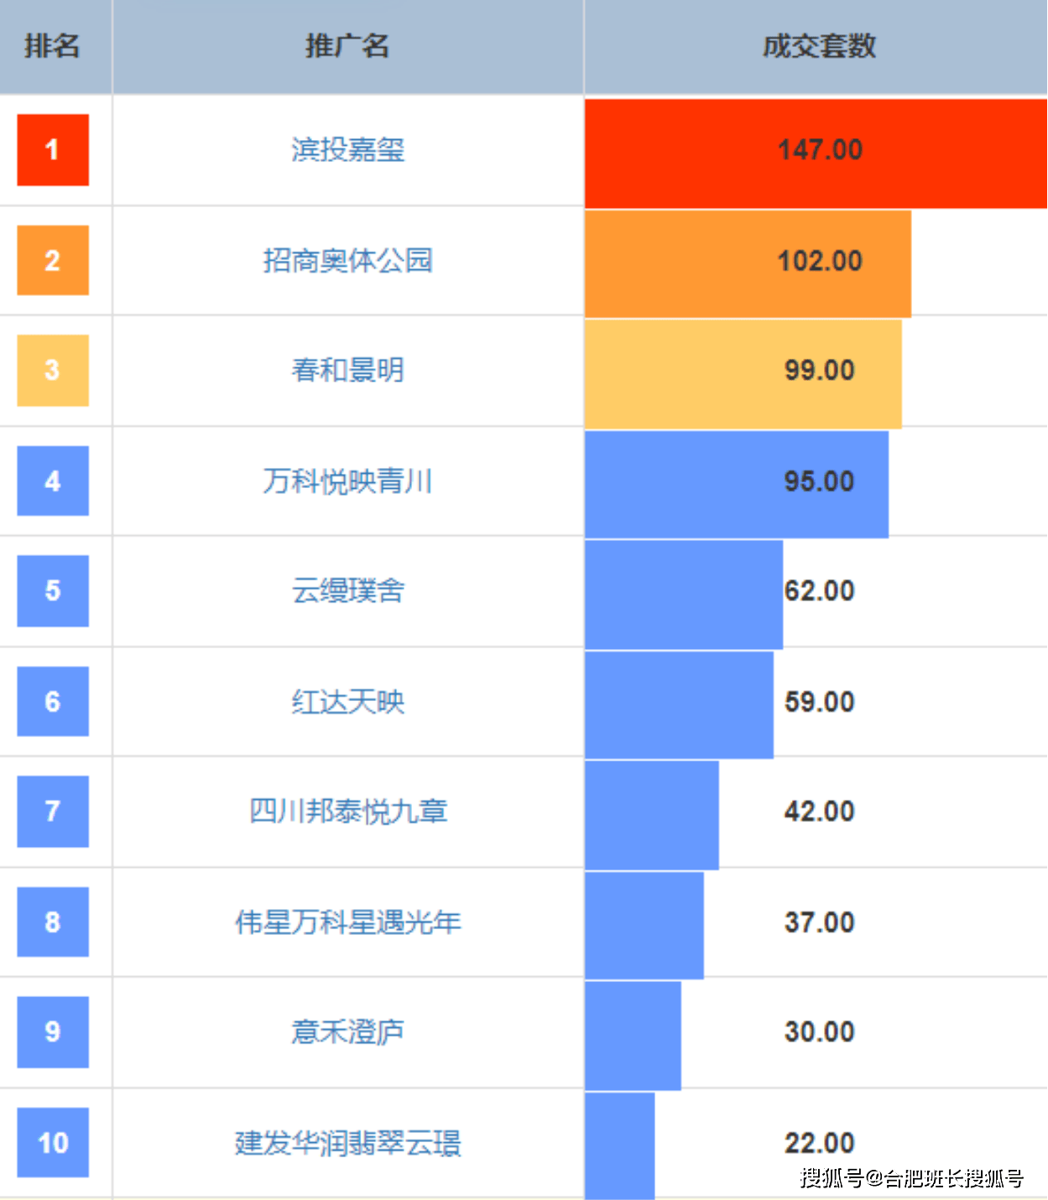This screenshot has width=1048, height=1200.
Task: Click the orange rank 2 badge
Action: click(x=53, y=261)
